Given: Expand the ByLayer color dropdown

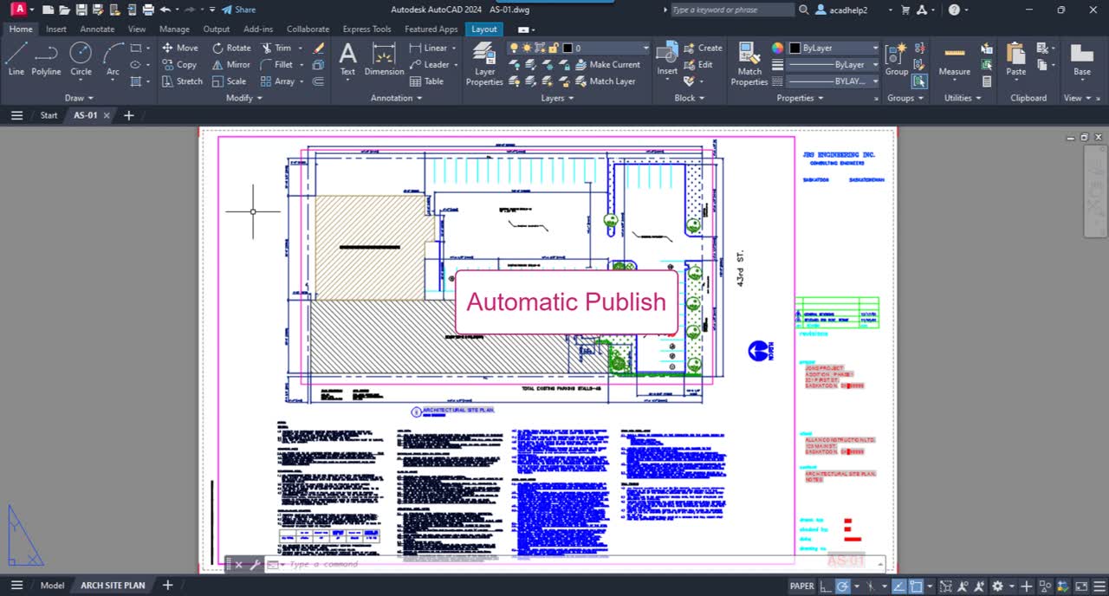Looking at the screenshot, I should click(833, 49).
